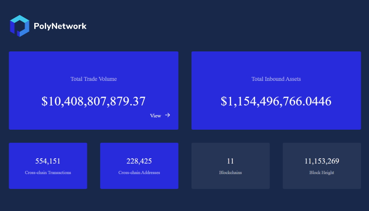369x211 pixels.
Task: Click the 11 blockchains count
Action: pyautogui.click(x=230, y=161)
